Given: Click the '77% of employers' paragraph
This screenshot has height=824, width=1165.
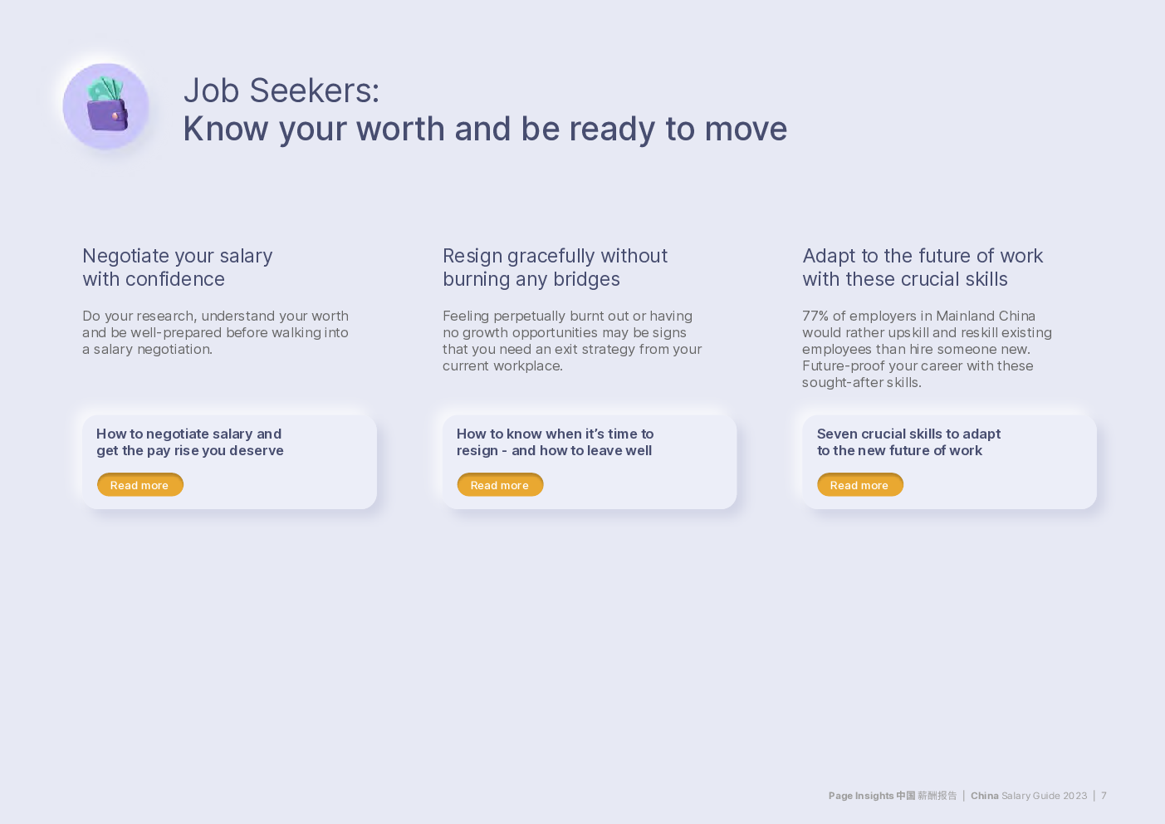Looking at the screenshot, I should tap(927, 349).
